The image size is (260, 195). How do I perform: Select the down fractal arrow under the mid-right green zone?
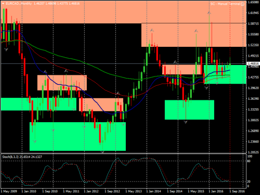tap(186, 122)
